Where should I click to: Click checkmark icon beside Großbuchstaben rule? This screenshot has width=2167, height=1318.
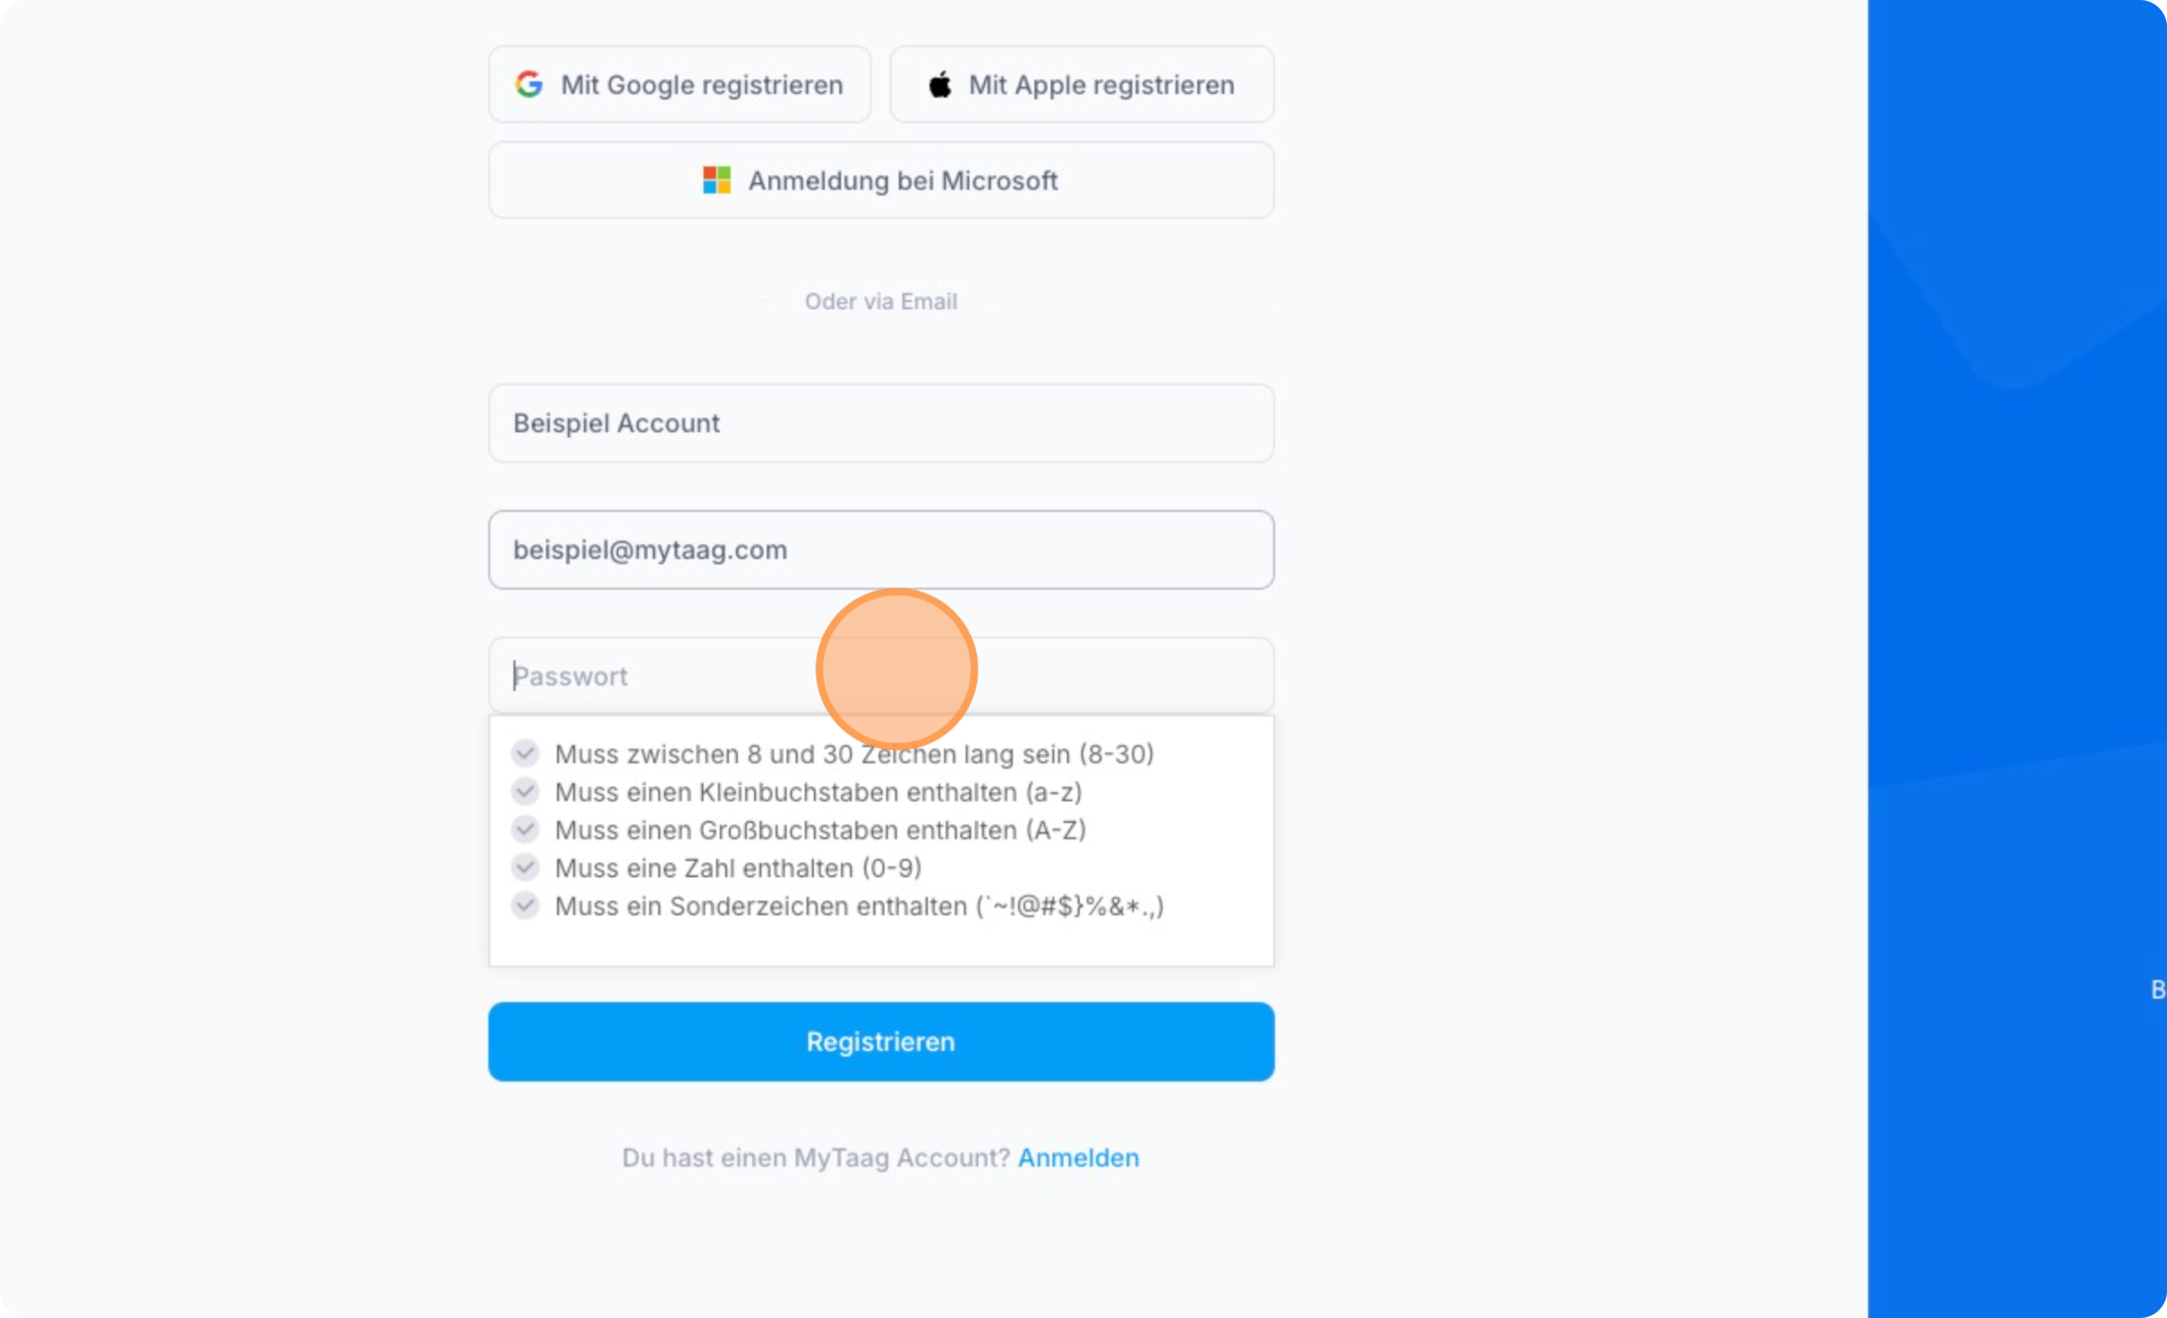(525, 829)
